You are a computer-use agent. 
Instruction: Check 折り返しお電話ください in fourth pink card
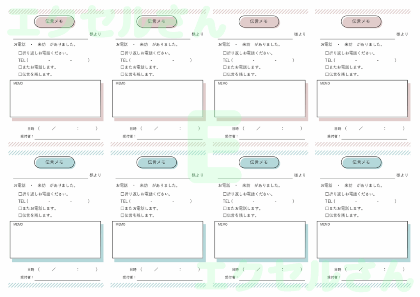327,53
